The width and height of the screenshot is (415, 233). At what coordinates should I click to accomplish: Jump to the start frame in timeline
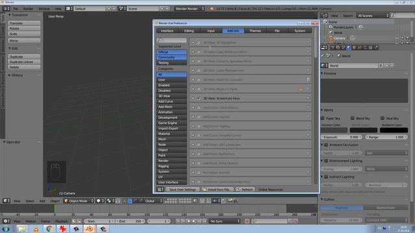coord(178,221)
